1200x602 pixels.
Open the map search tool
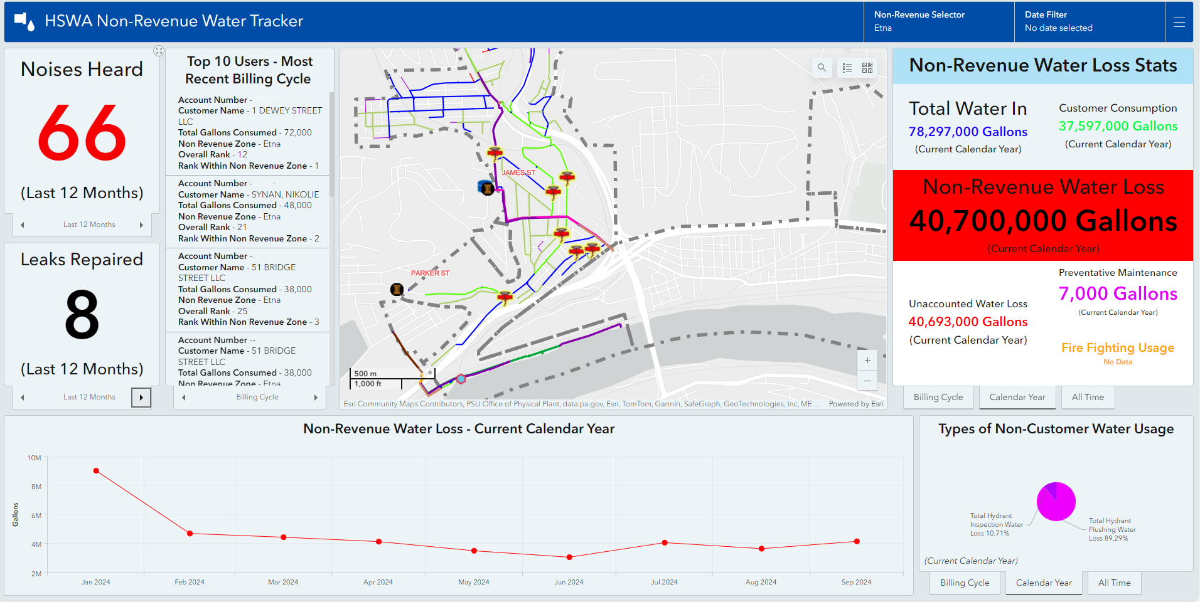[x=822, y=68]
